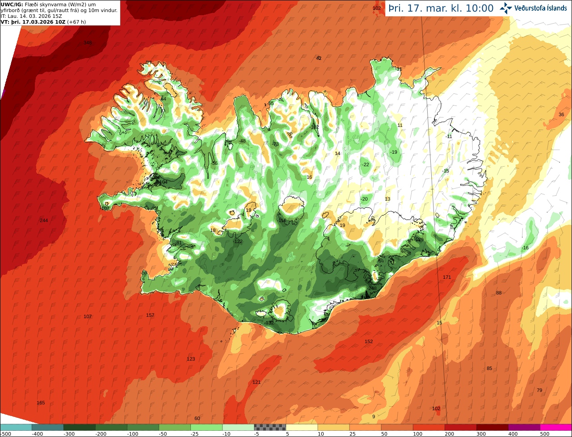The height and width of the screenshot is (437, 572).
Task: Click the -22 flux value on the map
Action: tap(366, 164)
